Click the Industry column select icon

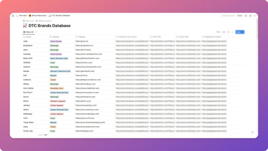51,37
